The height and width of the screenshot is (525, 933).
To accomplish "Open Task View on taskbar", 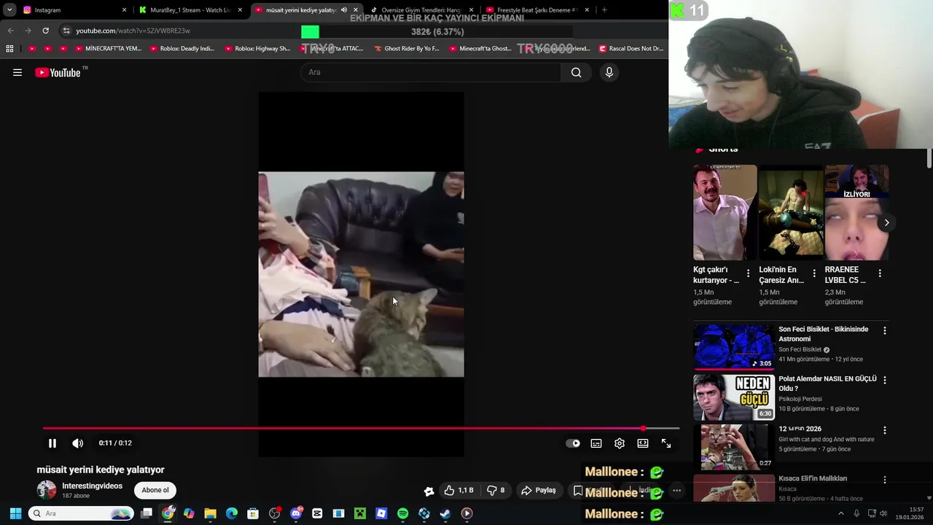I will click(147, 513).
